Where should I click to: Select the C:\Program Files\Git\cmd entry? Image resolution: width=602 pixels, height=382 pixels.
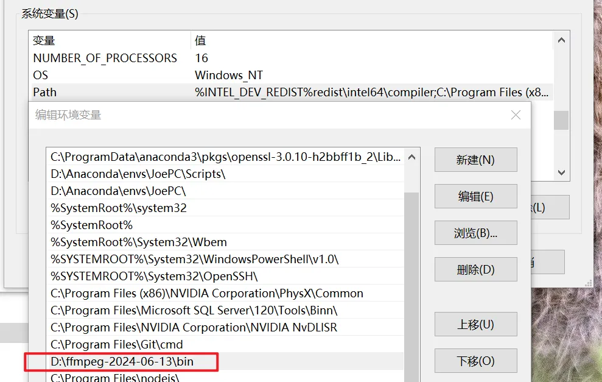(225, 344)
